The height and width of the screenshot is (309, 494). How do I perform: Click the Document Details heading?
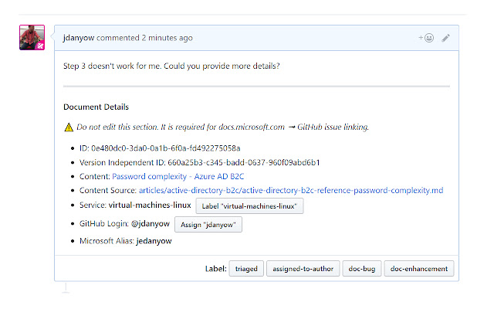click(96, 107)
